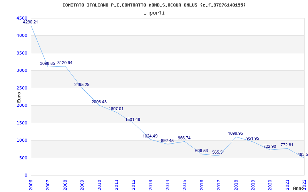The width and height of the screenshot is (308, 192).
Task: Click the 4000 value on Euro axis
Action: point(22,36)
